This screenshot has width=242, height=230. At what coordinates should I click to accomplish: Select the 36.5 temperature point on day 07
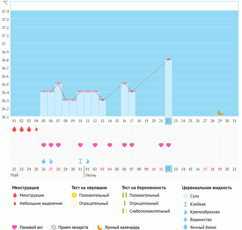(x=58, y=83)
